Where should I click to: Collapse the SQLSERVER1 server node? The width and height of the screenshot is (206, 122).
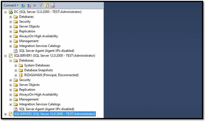[6, 56]
